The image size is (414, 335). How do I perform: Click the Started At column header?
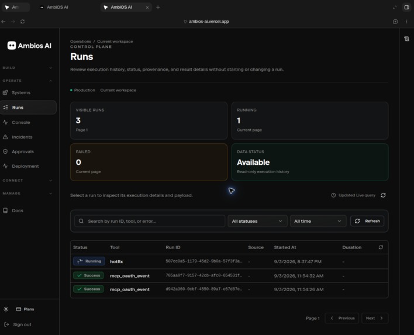click(285, 247)
